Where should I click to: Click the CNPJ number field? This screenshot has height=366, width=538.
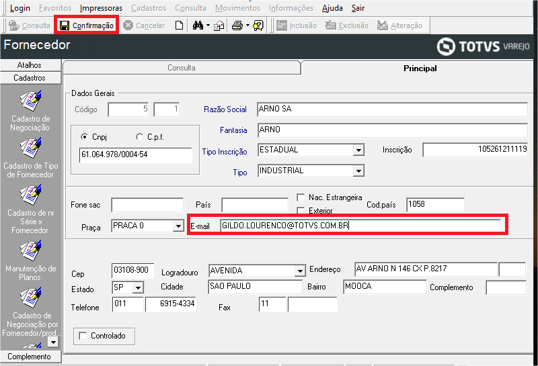pos(136,155)
